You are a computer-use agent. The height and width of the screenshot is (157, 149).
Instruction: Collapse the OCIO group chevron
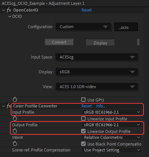pyautogui.click(x=10, y=16)
